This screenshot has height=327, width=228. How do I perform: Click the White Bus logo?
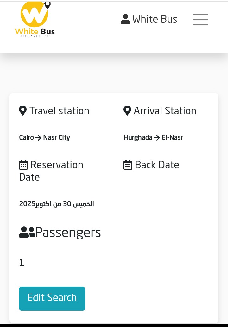click(35, 20)
